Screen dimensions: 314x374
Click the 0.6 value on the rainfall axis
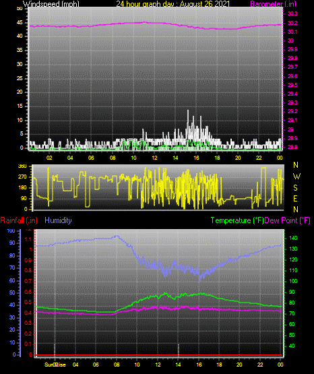(x=28, y=292)
